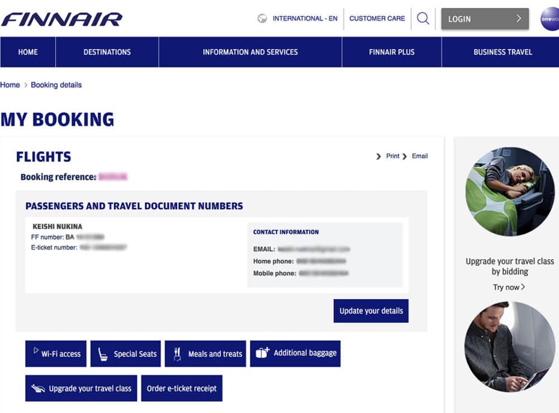Click the E-ticket number line
Image resolution: width=559 pixels, height=413 pixels.
[x=79, y=247]
